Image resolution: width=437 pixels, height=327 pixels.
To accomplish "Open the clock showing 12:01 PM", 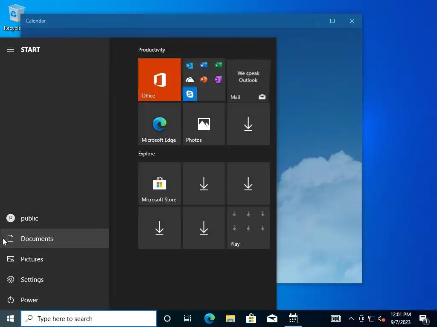I will (x=401, y=318).
